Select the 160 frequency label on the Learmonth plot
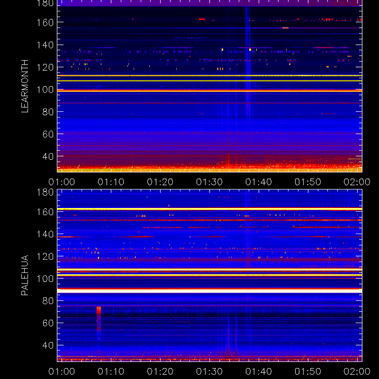The width and height of the screenshot is (379, 379). pyautogui.click(x=45, y=22)
